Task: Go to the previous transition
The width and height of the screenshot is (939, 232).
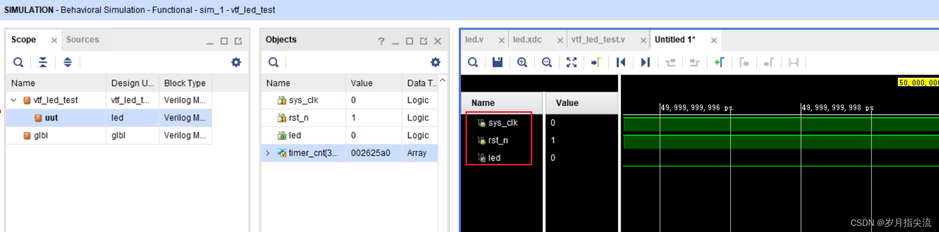Action: click(670, 62)
